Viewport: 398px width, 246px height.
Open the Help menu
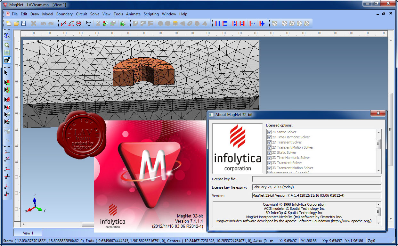click(183, 14)
